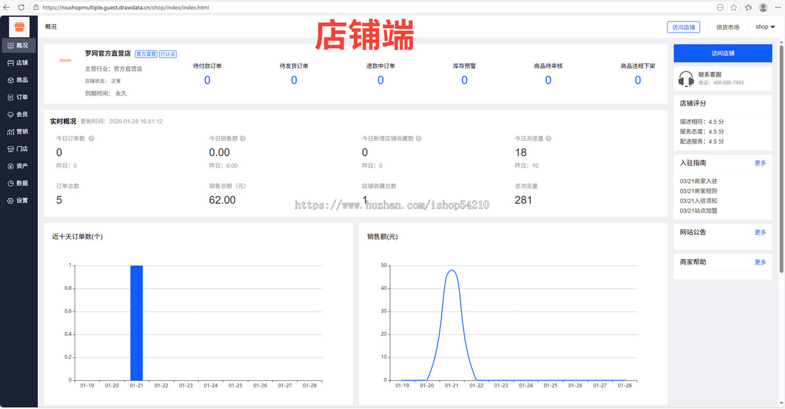The image size is (785, 409).
Task: Expand the shop account dropdown
Action: [x=765, y=27]
